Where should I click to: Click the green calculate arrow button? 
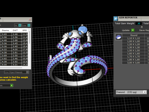(11, 85)
